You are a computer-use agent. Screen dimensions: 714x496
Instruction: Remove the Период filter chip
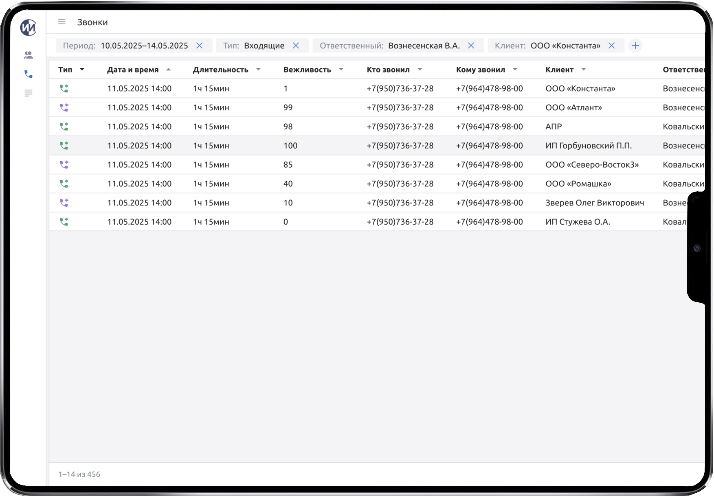pyautogui.click(x=200, y=46)
